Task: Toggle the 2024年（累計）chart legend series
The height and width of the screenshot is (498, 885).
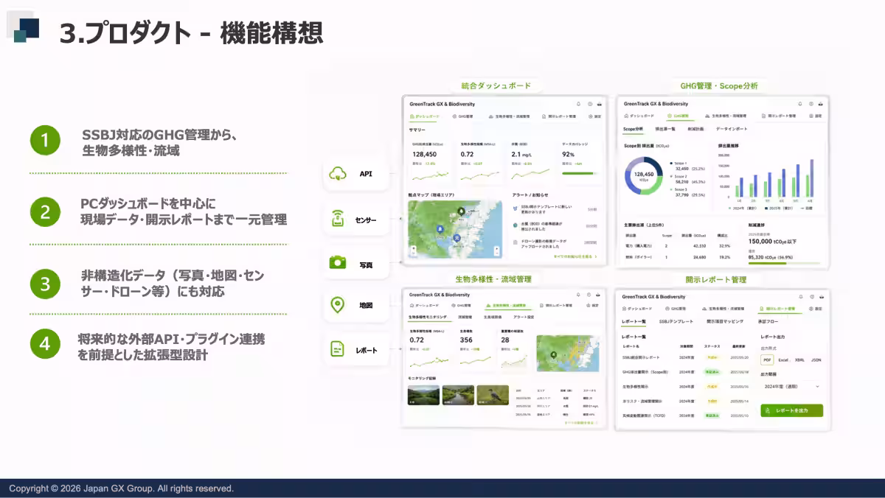Action: tap(742, 208)
